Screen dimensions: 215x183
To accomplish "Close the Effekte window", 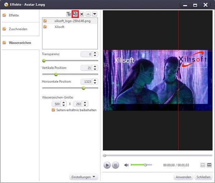I will point(205,5).
